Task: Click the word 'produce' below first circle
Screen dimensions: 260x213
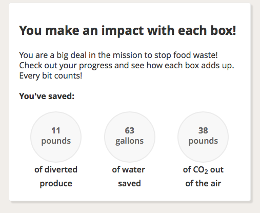Action: [x=56, y=184]
